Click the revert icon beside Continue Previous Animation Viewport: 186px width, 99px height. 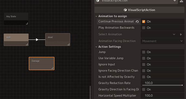(x=137, y=22)
